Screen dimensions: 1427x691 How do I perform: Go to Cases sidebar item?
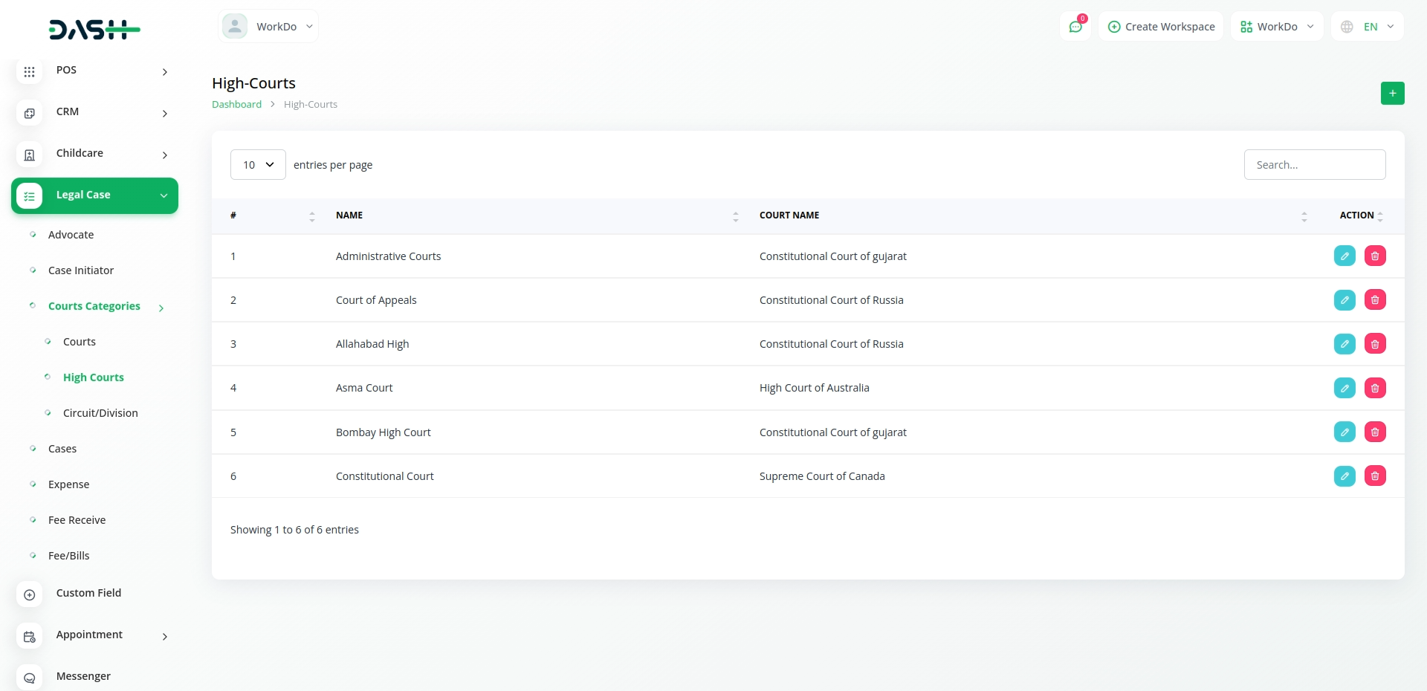(x=62, y=449)
